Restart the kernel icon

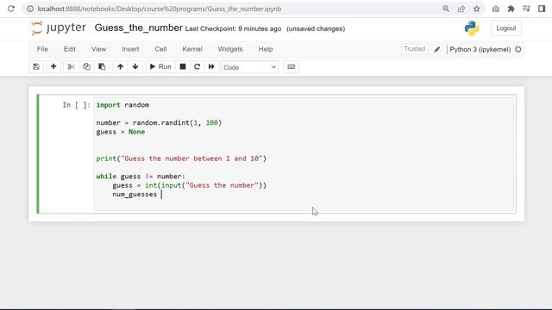198,67
